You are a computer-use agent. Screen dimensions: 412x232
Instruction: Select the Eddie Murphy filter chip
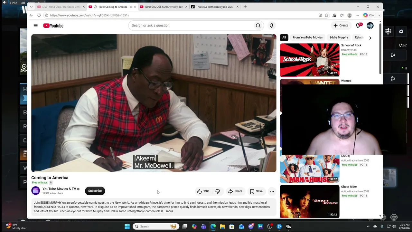click(x=339, y=37)
